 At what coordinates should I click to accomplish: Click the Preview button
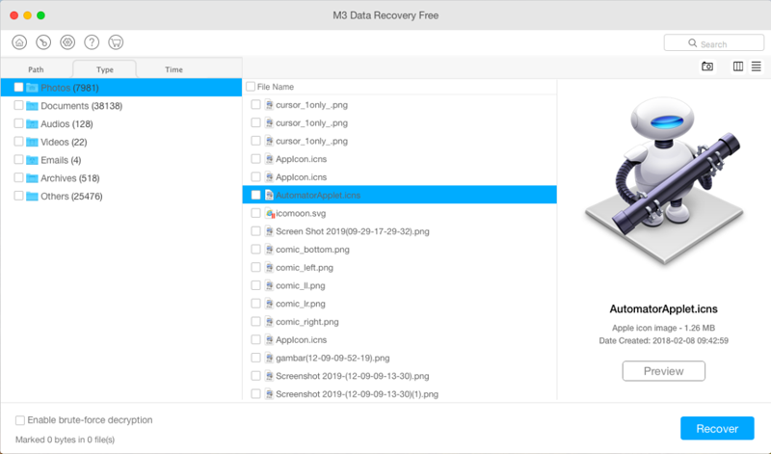[663, 371]
